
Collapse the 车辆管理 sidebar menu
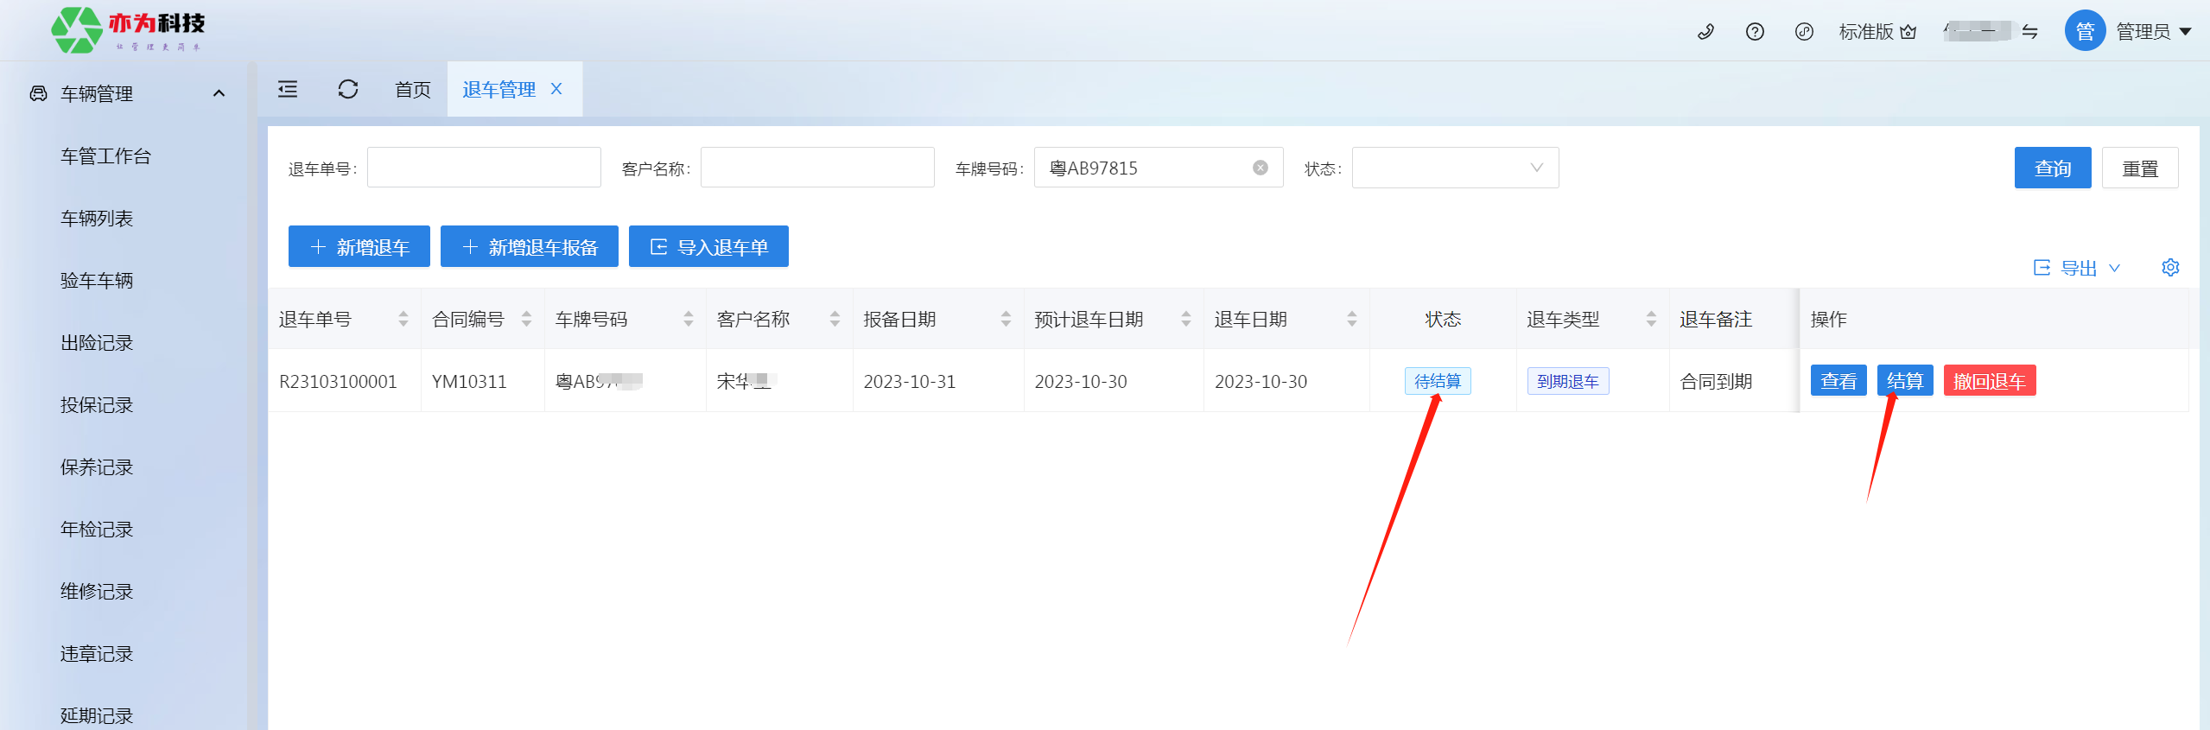point(219,93)
